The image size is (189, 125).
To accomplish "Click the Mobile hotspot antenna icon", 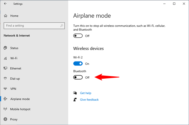I will pyautogui.click(x=5, y=109).
